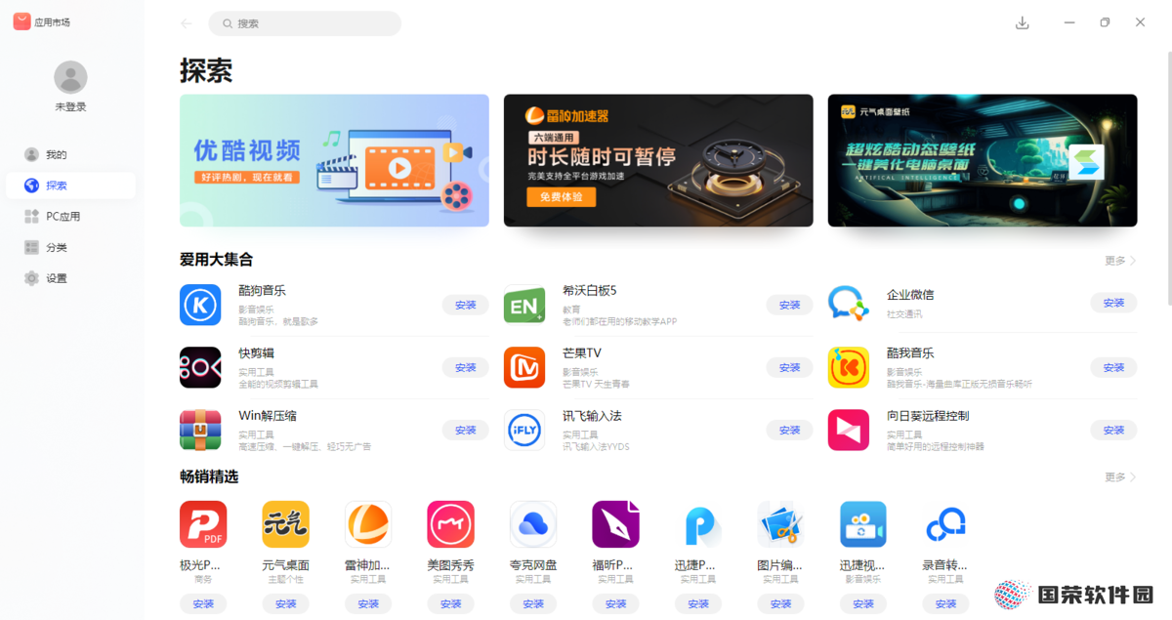
Task: Open the 酷狗音乐 title text
Action: (262, 291)
